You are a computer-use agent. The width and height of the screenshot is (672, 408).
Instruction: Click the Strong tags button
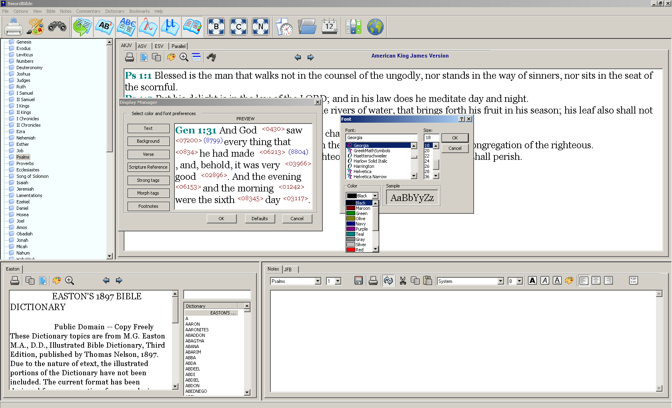tap(148, 180)
